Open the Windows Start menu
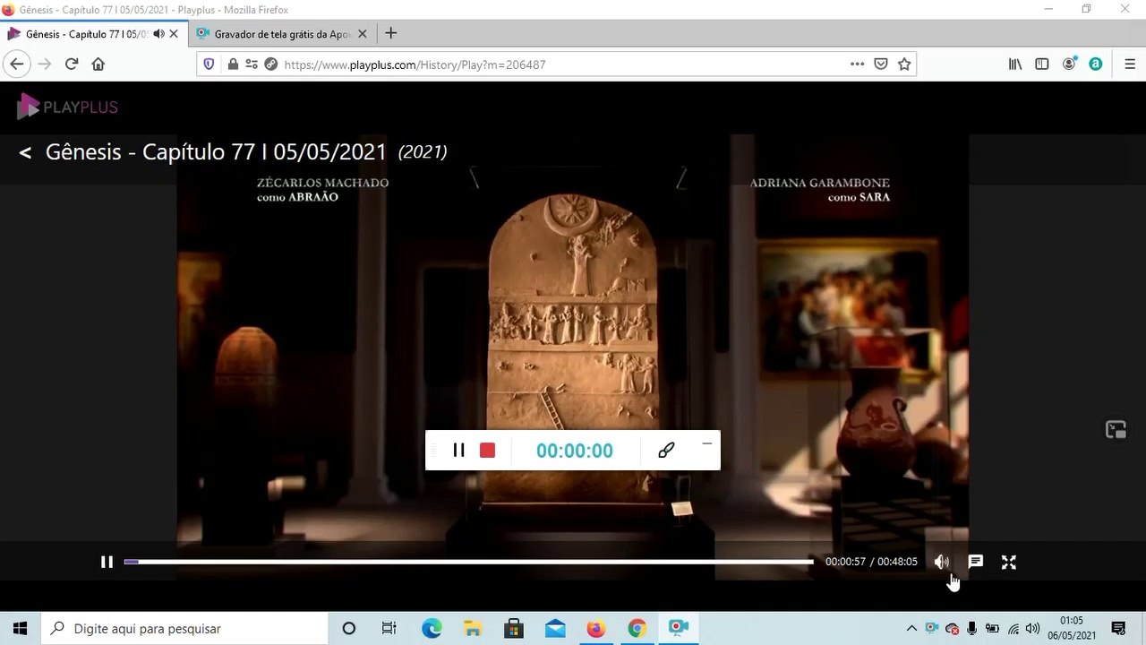The image size is (1146, 645). (x=20, y=628)
